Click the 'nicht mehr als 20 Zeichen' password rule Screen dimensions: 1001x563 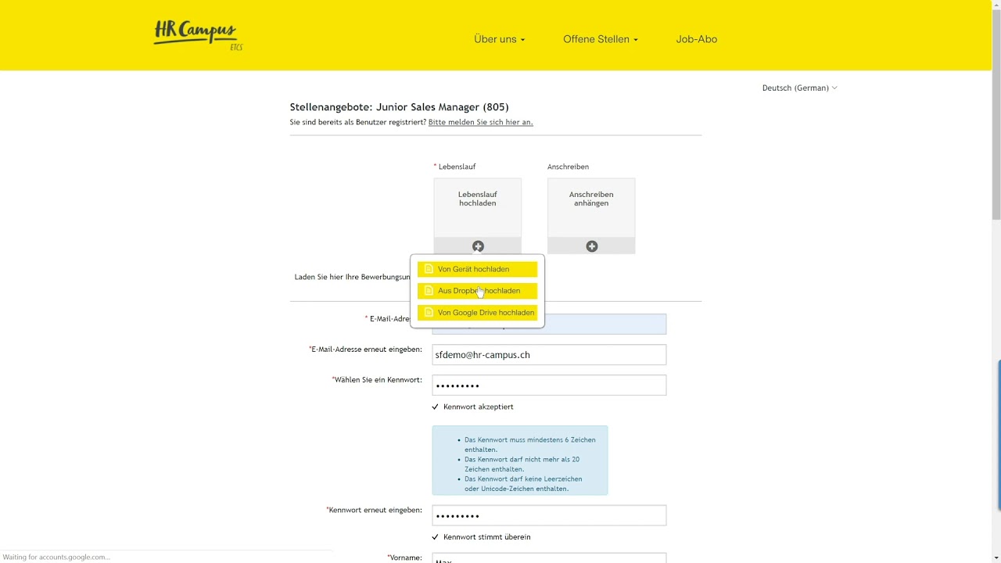523,464
